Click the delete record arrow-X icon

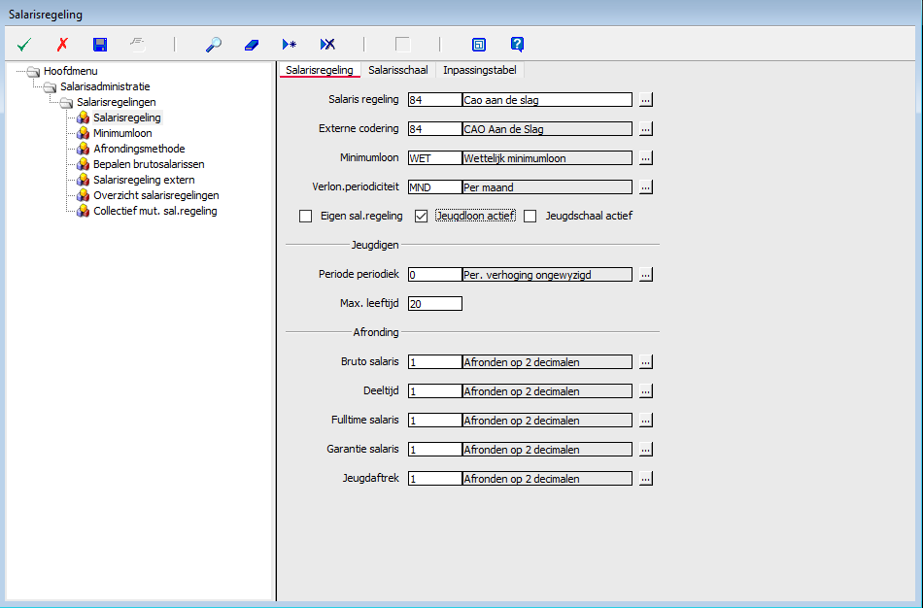pyautogui.click(x=327, y=44)
